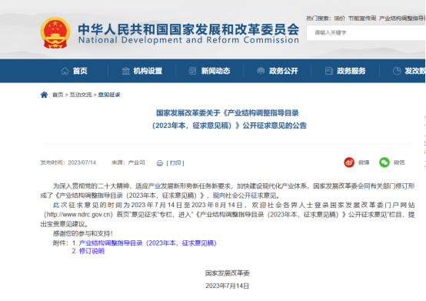Click the line 感谢您的参与和支持!
The width and height of the screenshot is (426, 301).
tap(82, 233)
